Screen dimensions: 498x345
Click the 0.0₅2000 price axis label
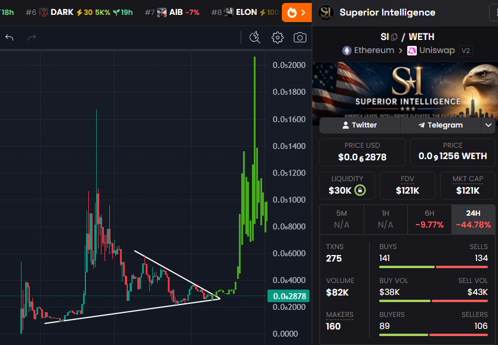(288, 65)
